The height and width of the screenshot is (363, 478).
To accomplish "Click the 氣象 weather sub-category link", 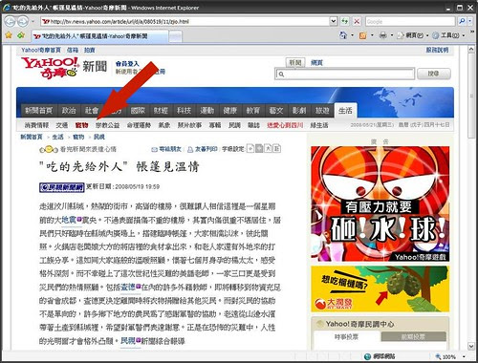I will click(x=164, y=125).
